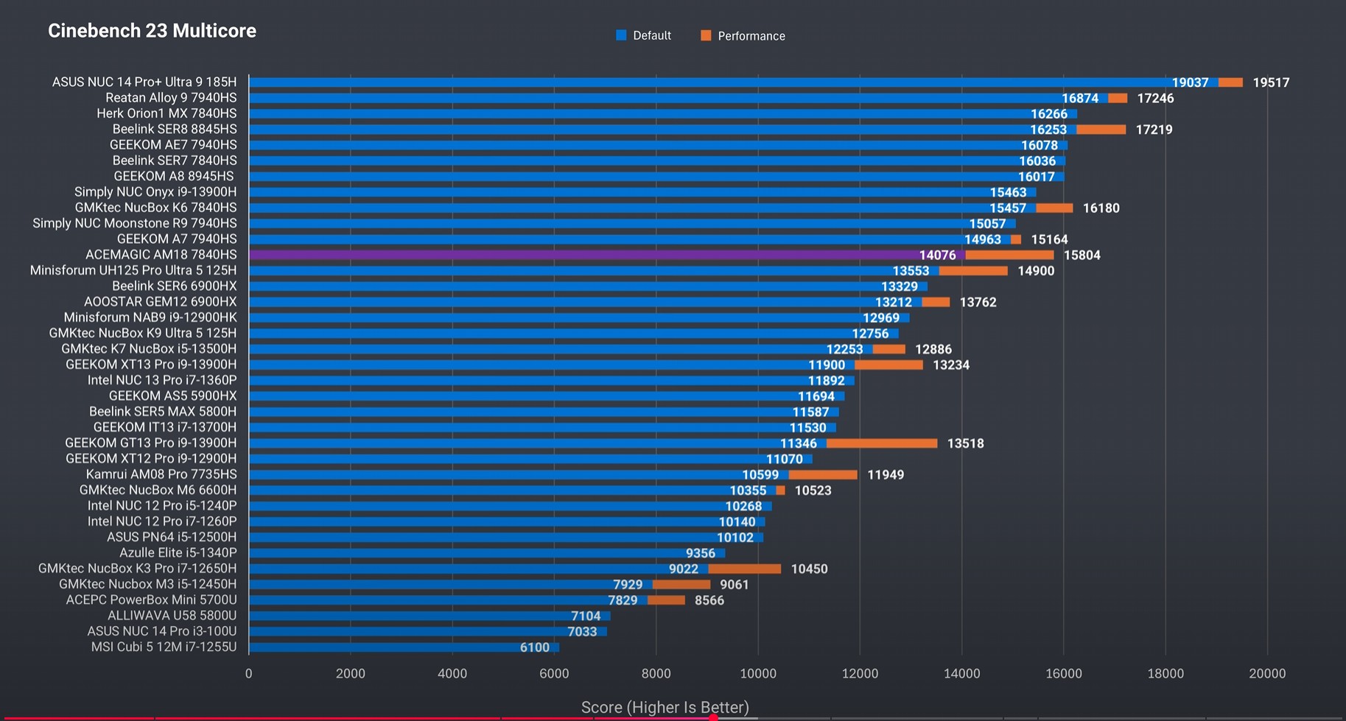
Task: Click the Score (Higher Is Better) axis title
Action: point(665,708)
